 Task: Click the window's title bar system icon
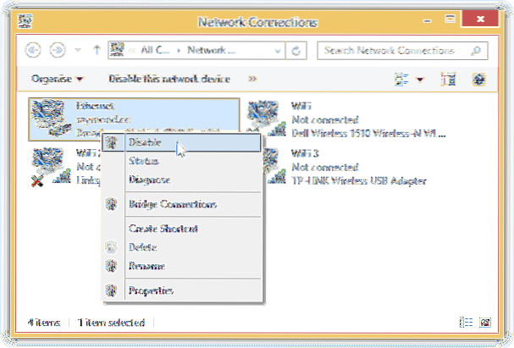(25, 21)
